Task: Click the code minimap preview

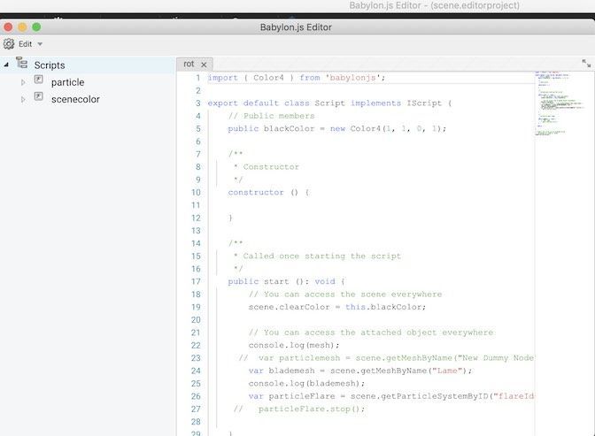Action: click(560, 103)
